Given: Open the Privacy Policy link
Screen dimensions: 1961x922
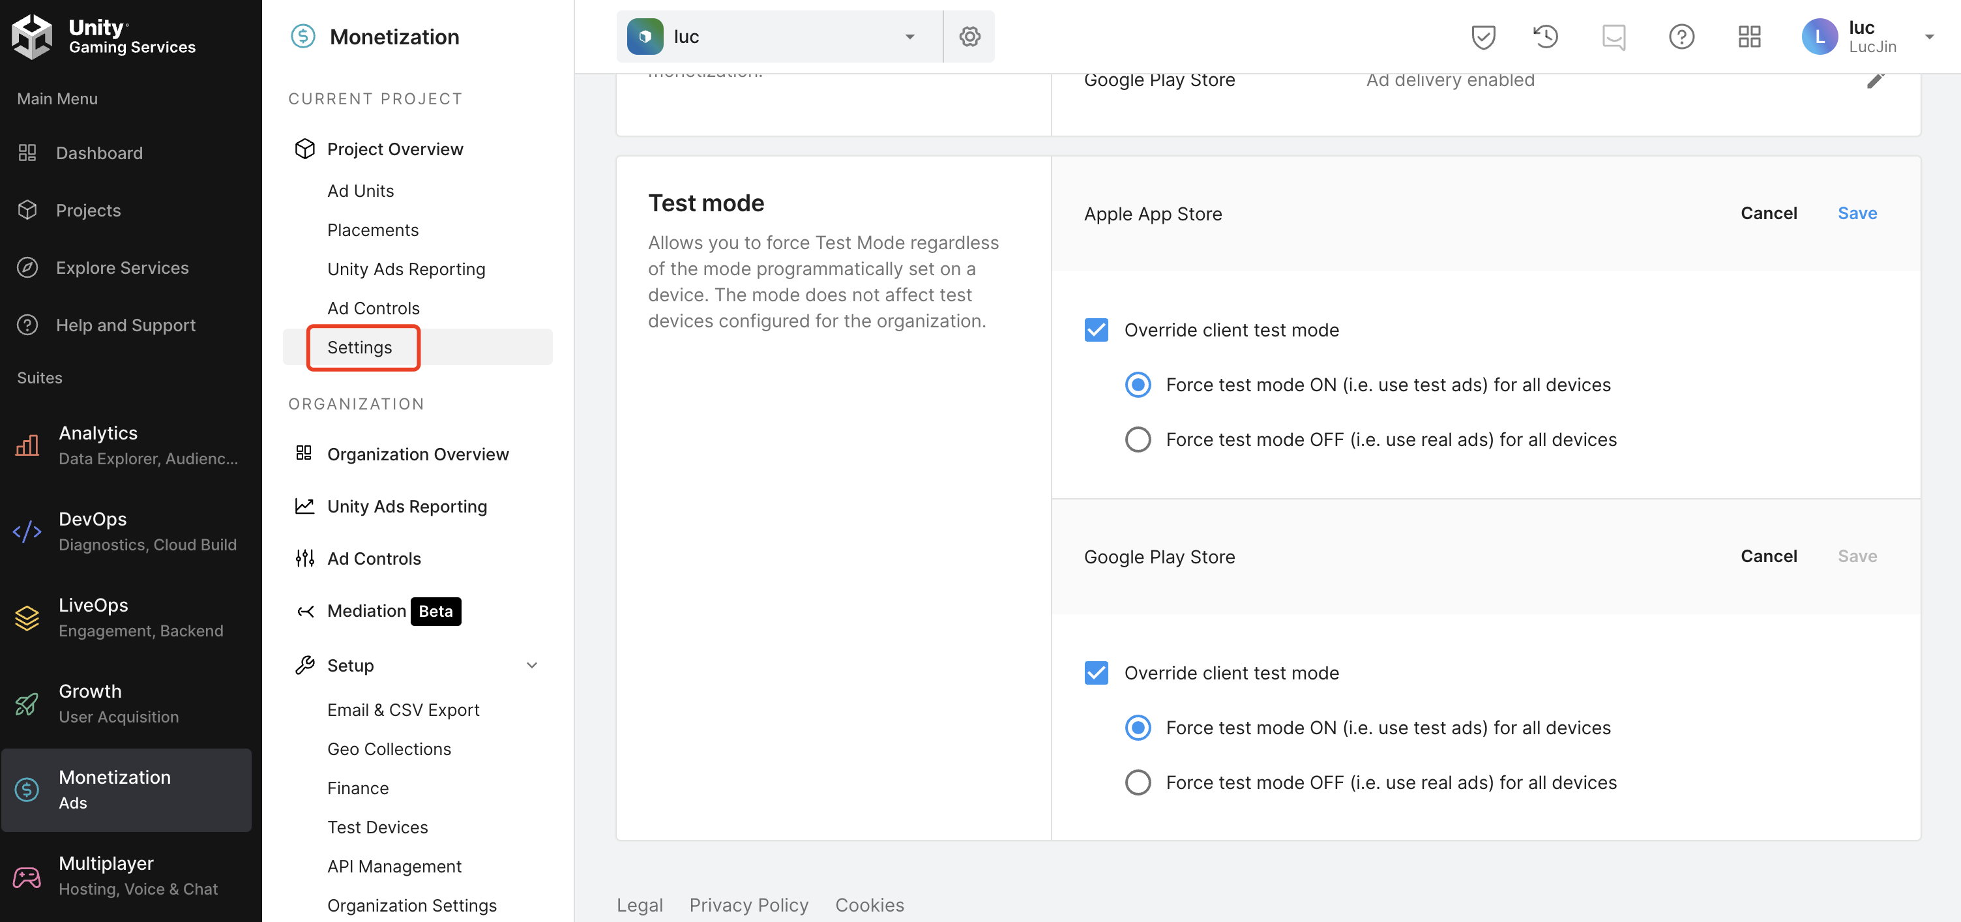Looking at the screenshot, I should click(x=748, y=904).
